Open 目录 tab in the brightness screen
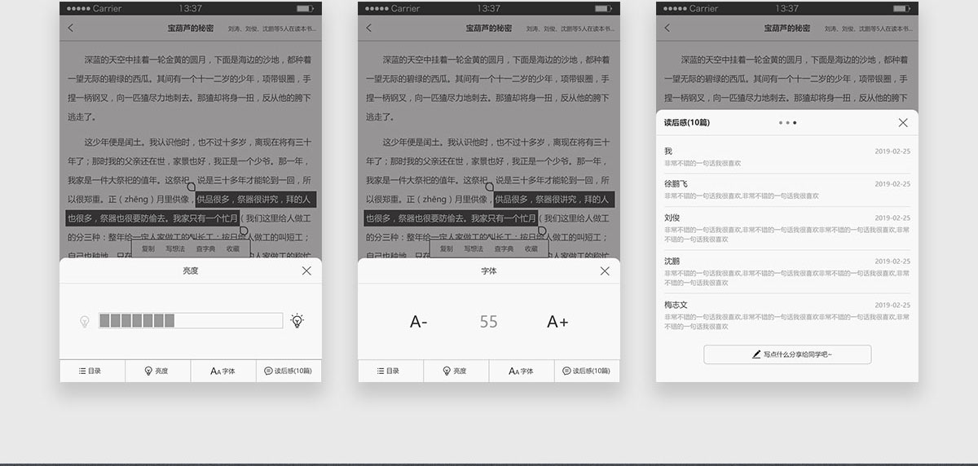This screenshot has width=978, height=466. 92,371
